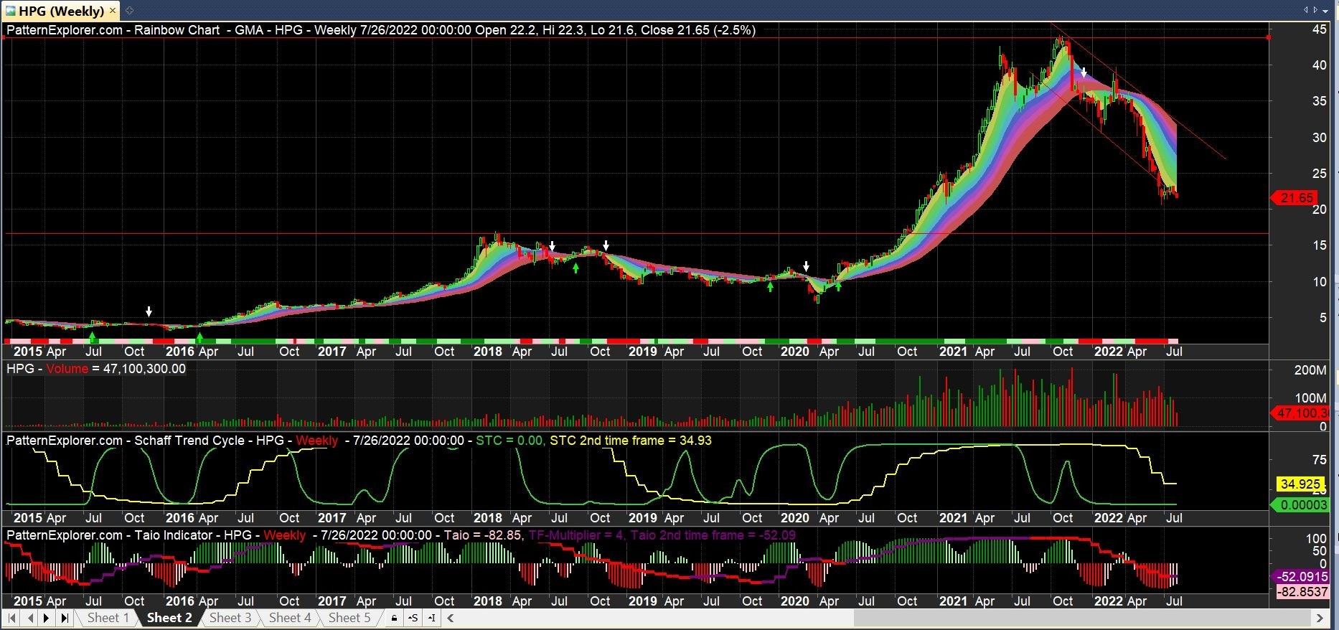Click 45 on the price scale
This screenshot has height=630, width=1339.
click(1319, 29)
